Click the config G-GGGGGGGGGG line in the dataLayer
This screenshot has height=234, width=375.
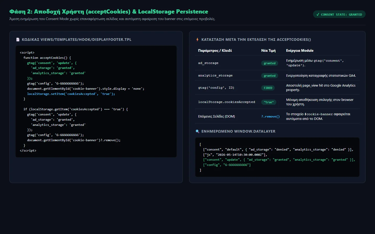[227, 165]
